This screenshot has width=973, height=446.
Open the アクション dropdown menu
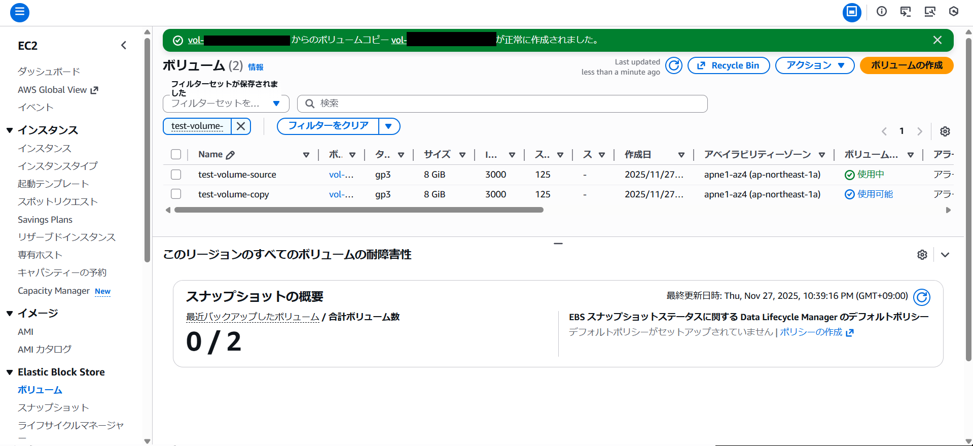pyautogui.click(x=814, y=65)
